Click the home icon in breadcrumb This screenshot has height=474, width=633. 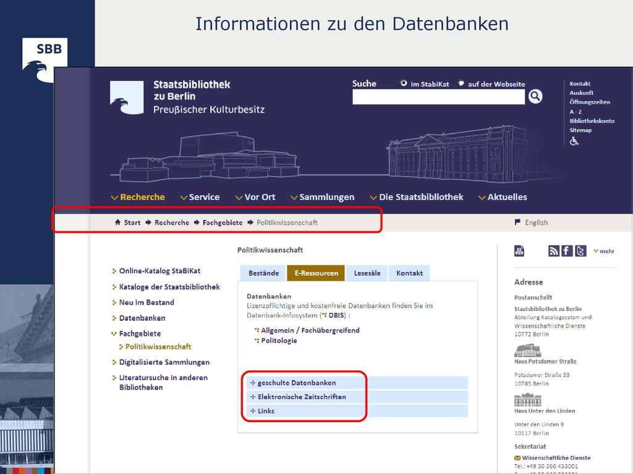[117, 222]
